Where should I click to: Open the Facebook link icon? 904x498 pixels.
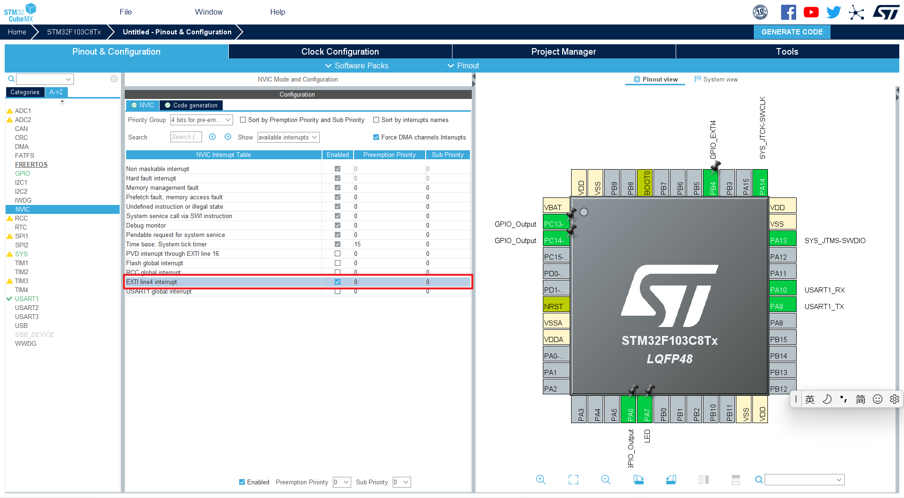pos(788,12)
